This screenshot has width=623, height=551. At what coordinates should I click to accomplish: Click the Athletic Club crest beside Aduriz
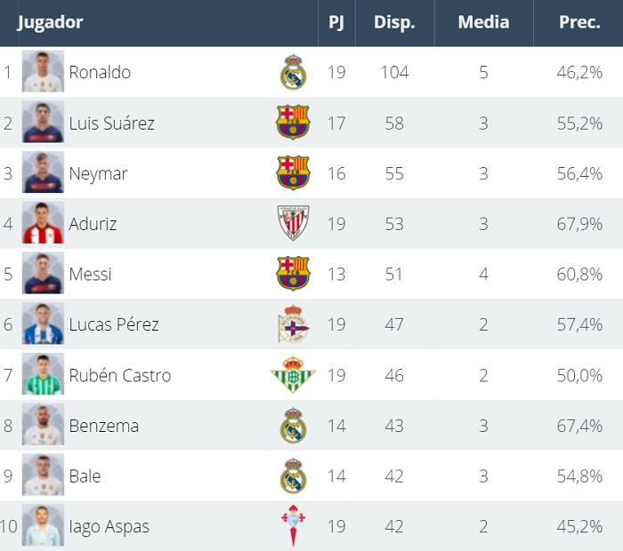293,224
